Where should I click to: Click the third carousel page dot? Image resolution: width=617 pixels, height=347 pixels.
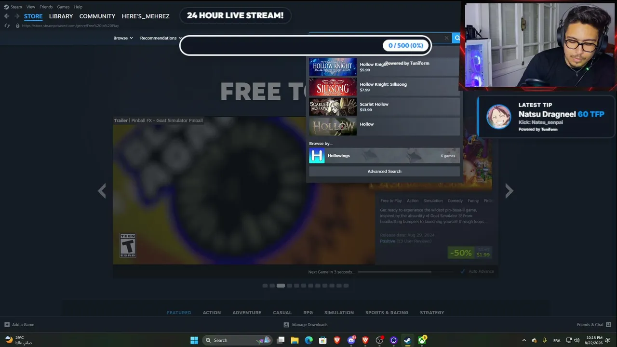pyautogui.click(x=281, y=286)
